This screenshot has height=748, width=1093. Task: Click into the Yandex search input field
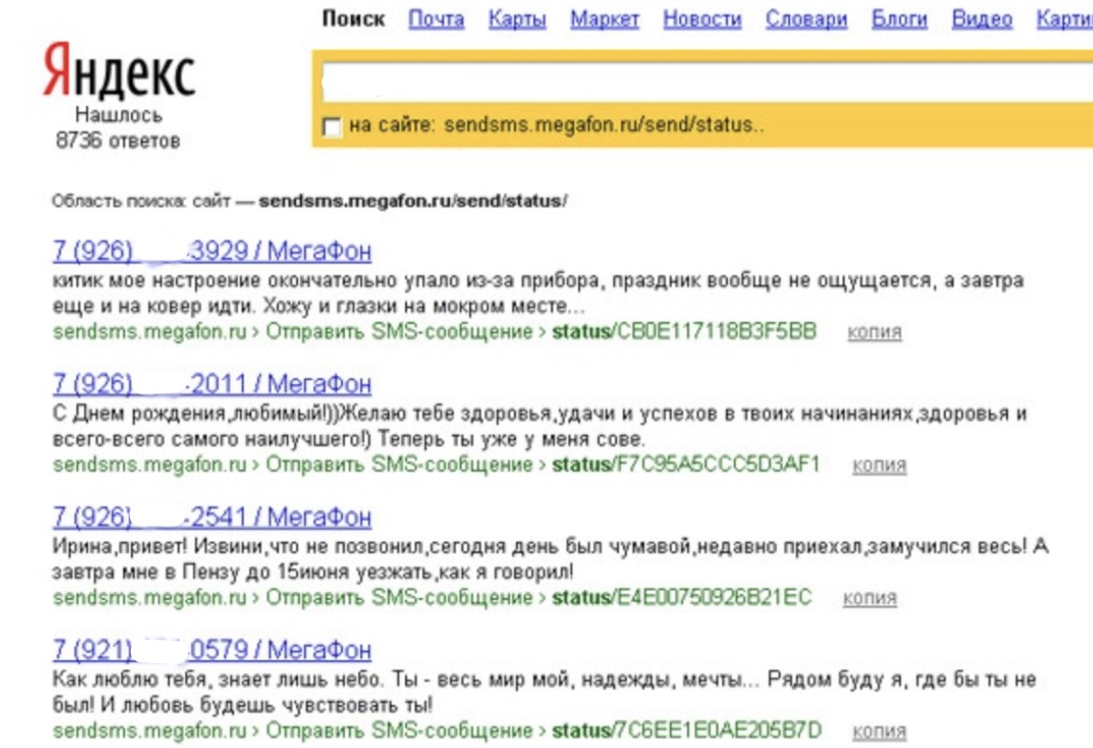pos(707,83)
